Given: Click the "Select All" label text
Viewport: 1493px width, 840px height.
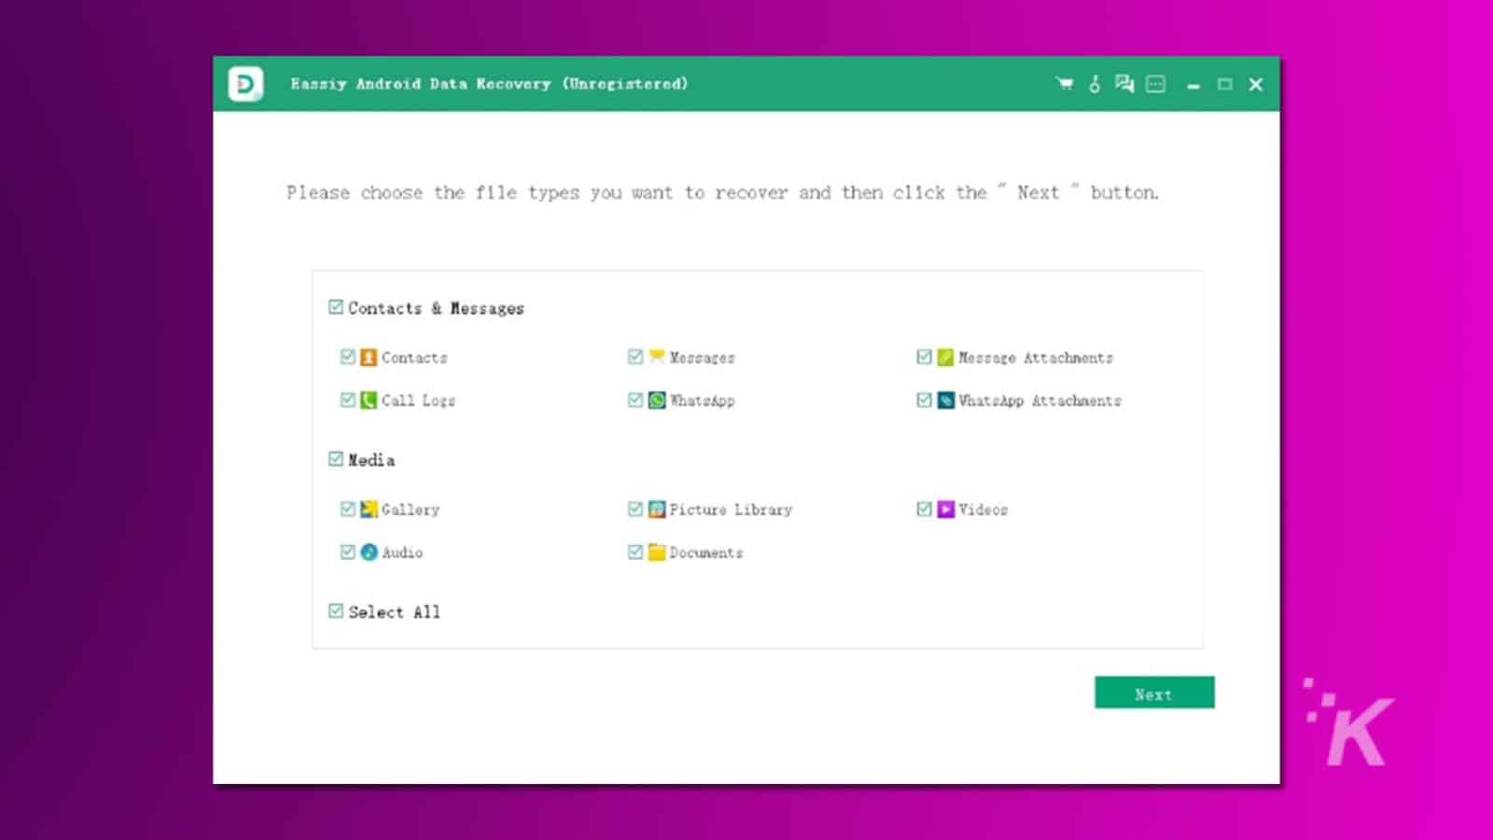Looking at the screenshot, I should coord(394,612).
